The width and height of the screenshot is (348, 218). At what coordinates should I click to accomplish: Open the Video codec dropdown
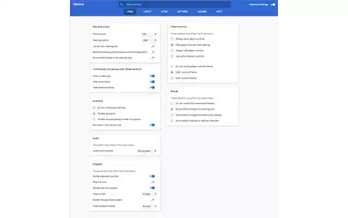pyautogui.click(x=149, y=194)
